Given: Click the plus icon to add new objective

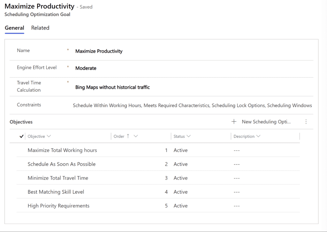Looking at the screenshot, I should 234,122.
